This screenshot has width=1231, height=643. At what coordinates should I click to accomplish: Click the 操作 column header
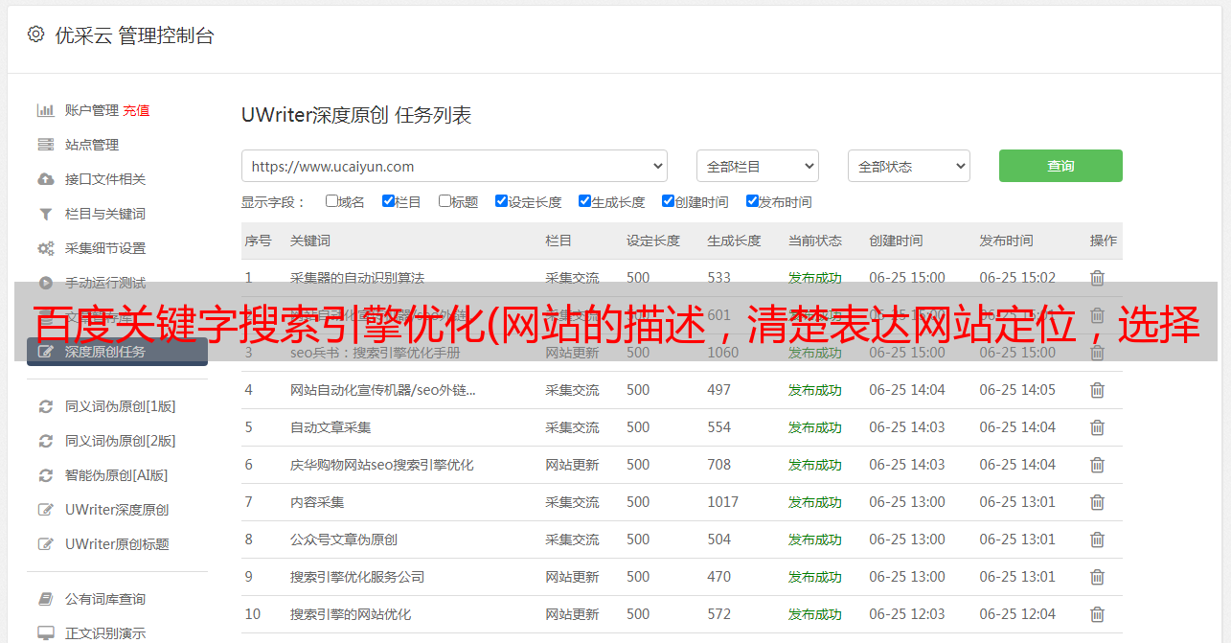1104,241
